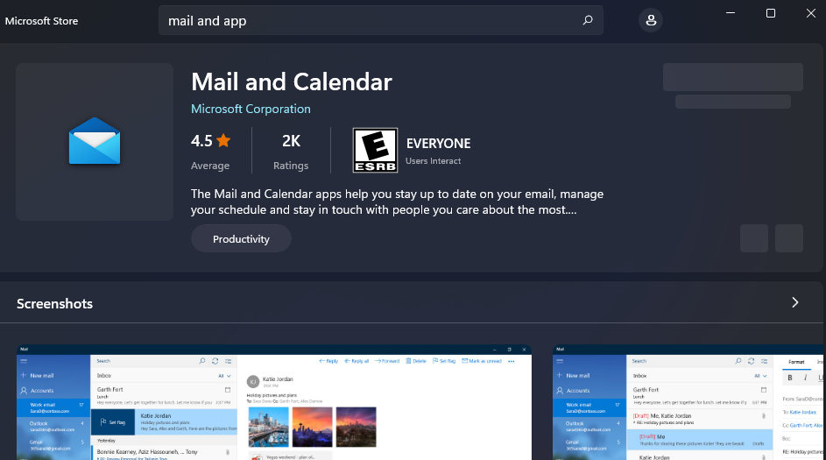Click the Mail and Calendar app icon

tap(95, 141)
